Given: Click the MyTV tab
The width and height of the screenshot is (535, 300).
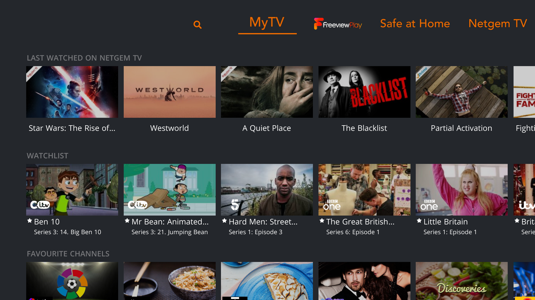Looking at the screenshot, I should [267, 23].
